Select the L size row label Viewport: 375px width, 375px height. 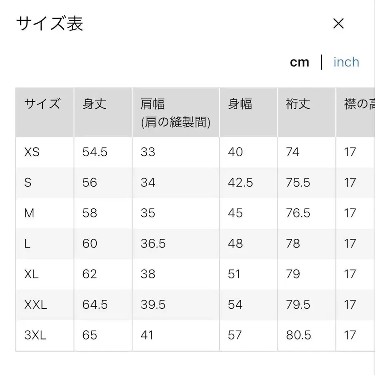click(x=27, y=244)
